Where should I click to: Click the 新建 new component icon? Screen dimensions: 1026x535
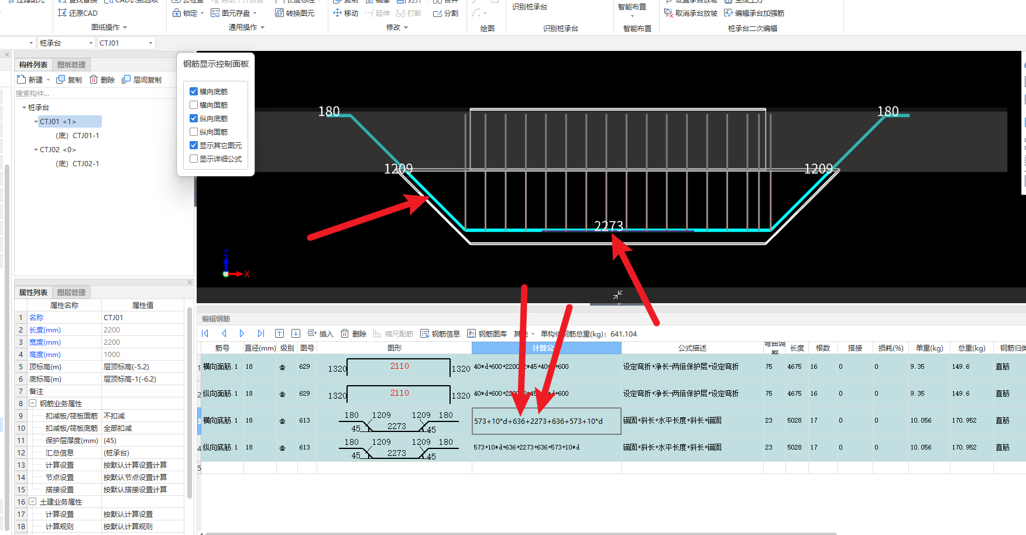(22, 80)
